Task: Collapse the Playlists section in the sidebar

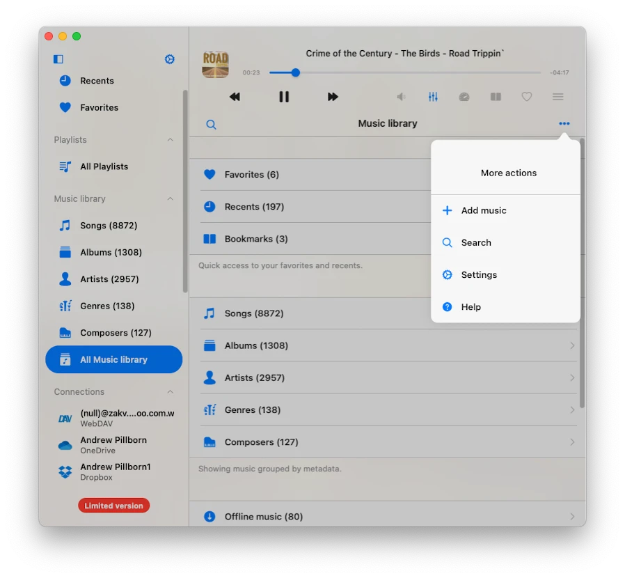Action: pyautogui.click(x=171, y=139)
